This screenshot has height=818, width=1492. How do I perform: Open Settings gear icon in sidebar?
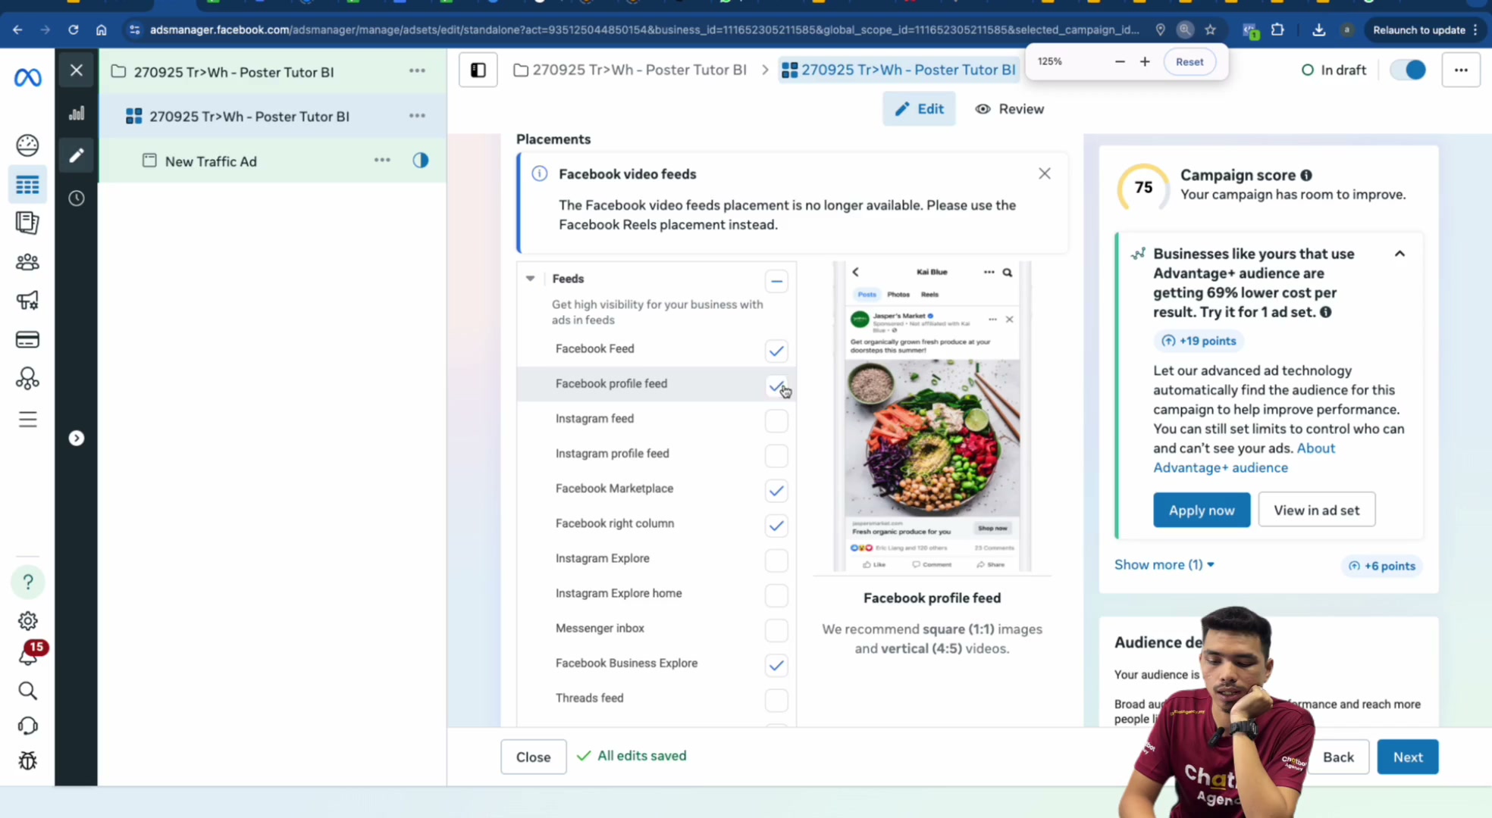[28, 621]
